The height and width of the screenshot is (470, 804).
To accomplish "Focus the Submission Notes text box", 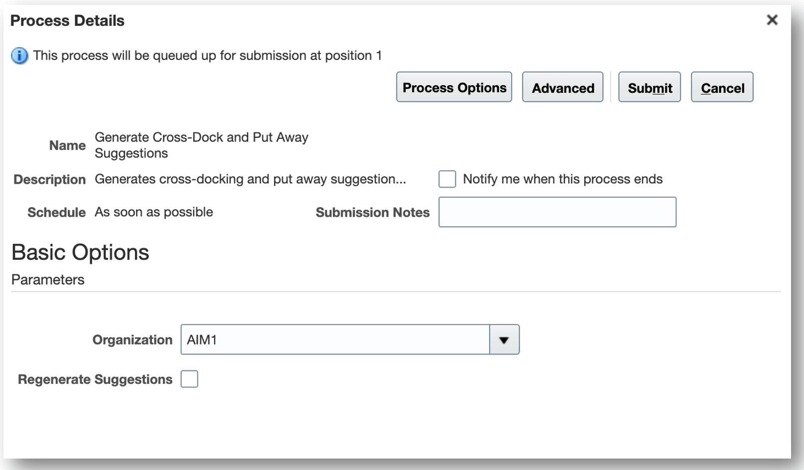I will tap(557, 213).
